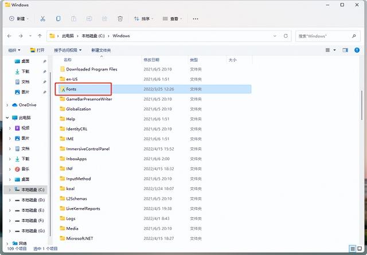The width and height of the screenshot is (367, 255).
Task: Click 此电脑 in the address breadcrumb
Action: (68, 36)
